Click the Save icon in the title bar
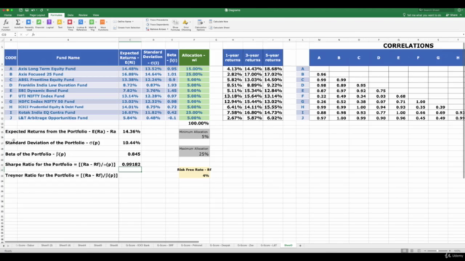 point(27,10)
